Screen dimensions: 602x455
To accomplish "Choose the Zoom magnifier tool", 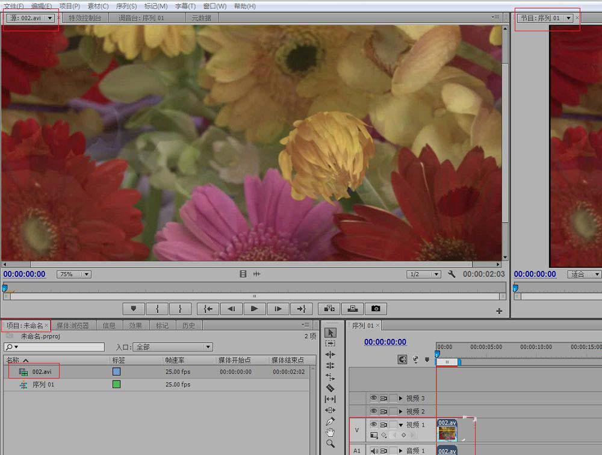I will 330,444.
